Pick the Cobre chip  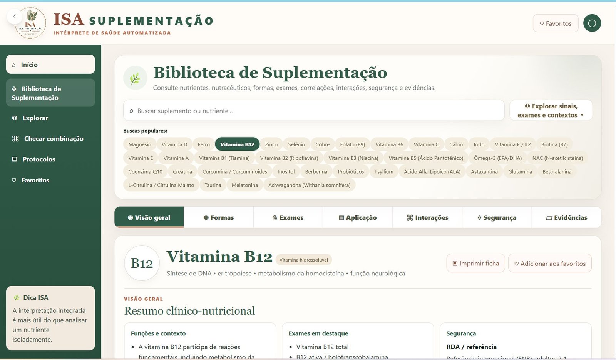(x=323, y=144)
